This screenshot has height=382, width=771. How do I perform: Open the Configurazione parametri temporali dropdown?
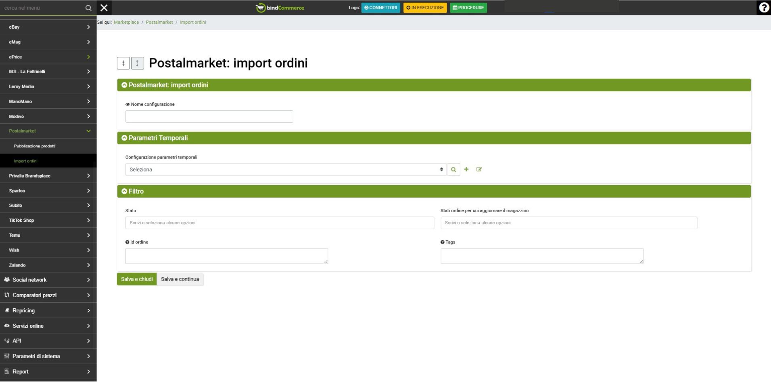click(286, 169)
